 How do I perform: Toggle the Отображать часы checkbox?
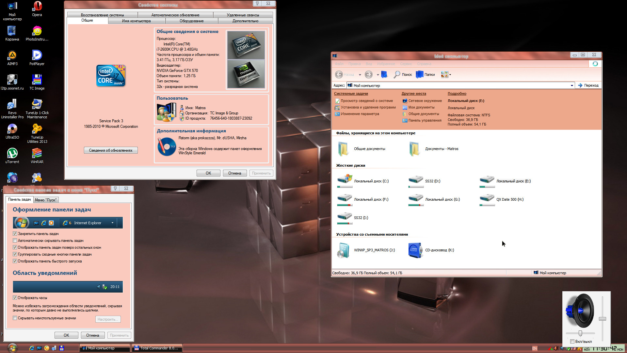pyautogui.click(x=15, y=298)
